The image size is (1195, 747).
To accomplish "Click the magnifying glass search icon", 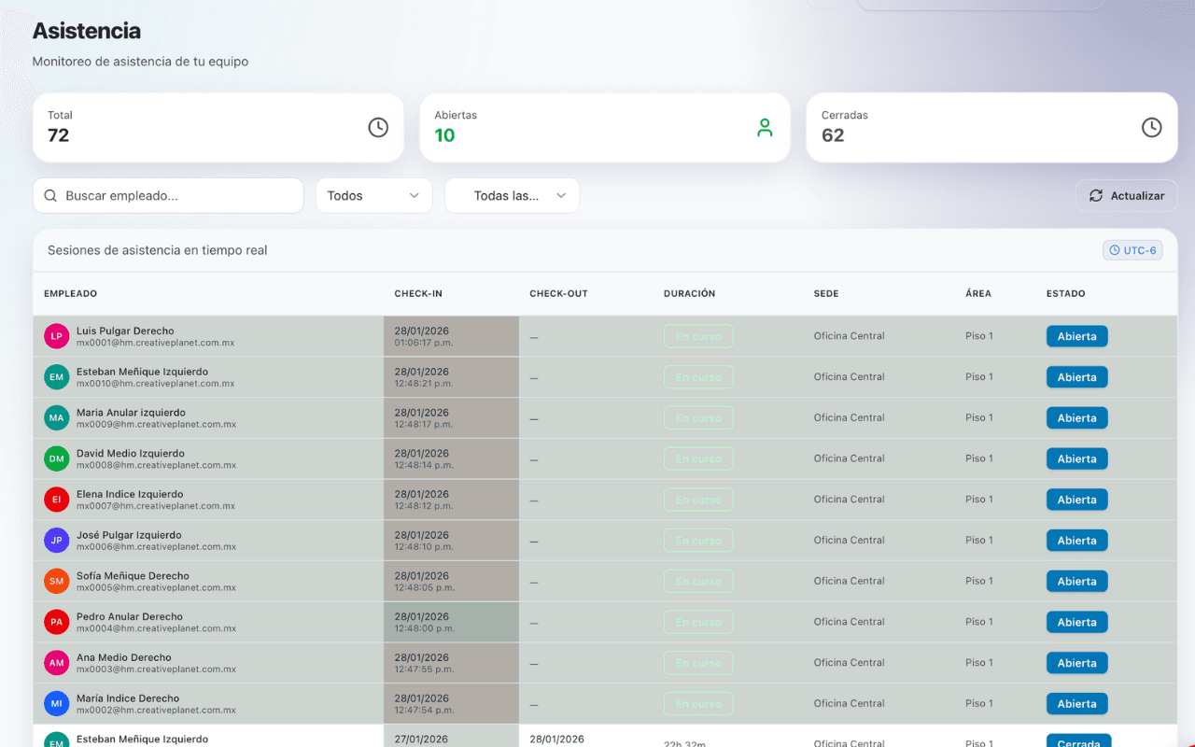I will tap(50, 195).
